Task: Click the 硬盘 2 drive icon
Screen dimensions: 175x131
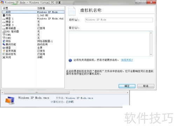Action: pos(4,22)
